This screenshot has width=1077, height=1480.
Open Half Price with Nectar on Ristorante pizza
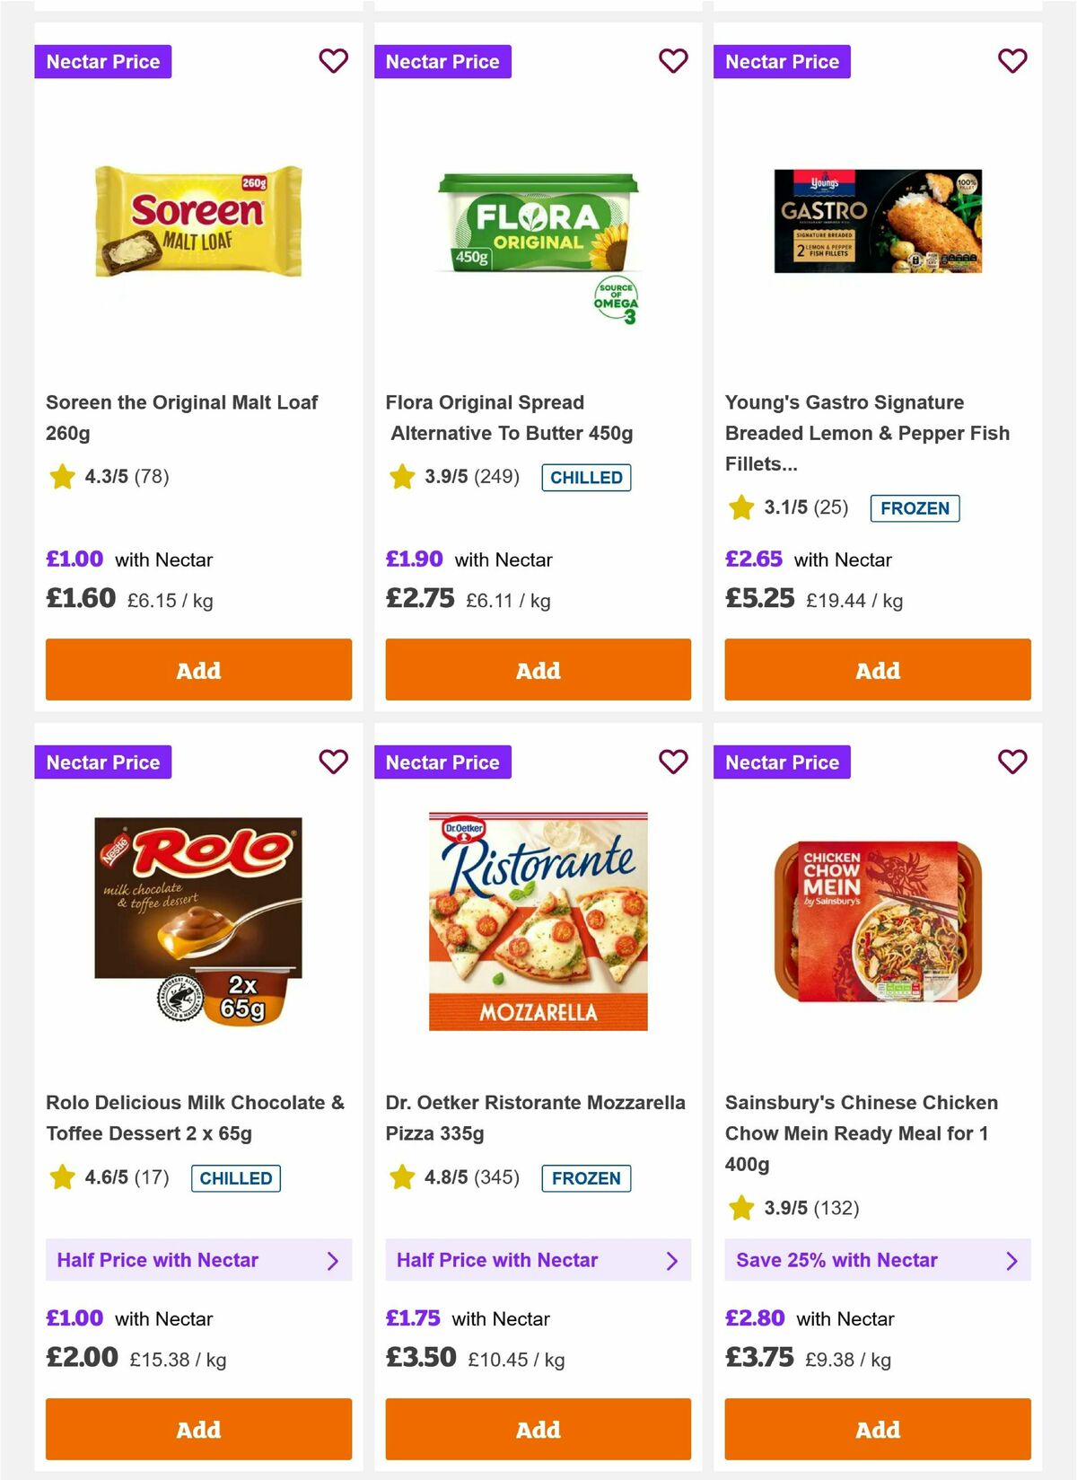538,1260
